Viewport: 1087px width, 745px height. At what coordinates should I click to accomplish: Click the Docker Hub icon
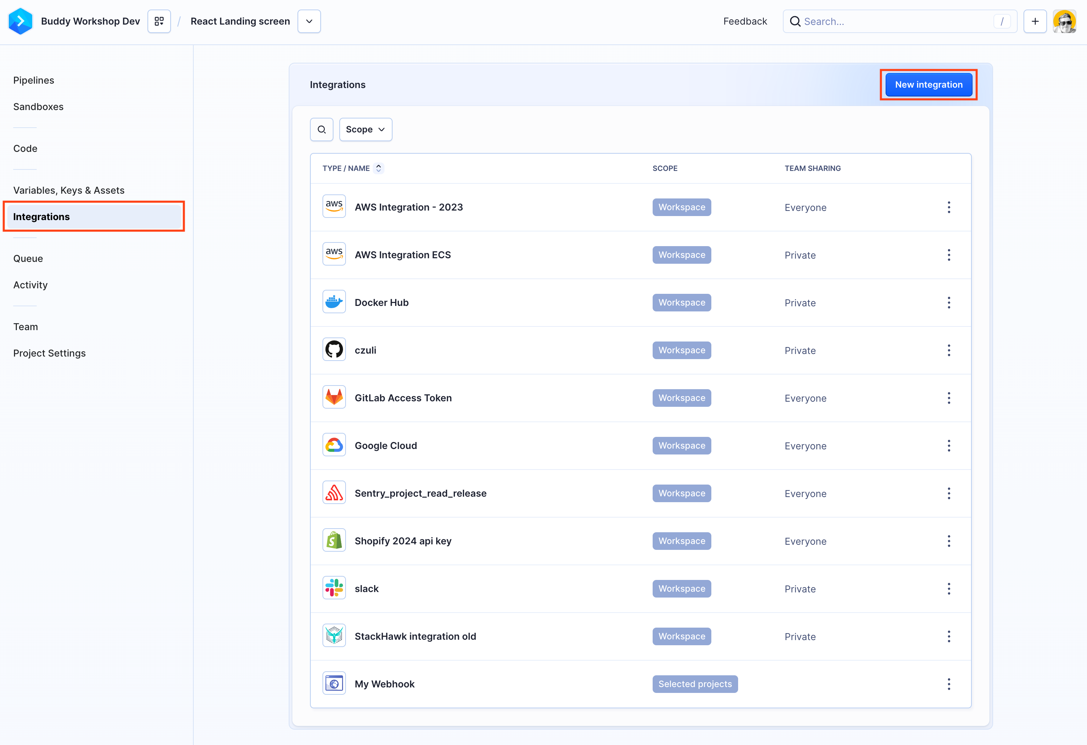[x=334, y=302]
